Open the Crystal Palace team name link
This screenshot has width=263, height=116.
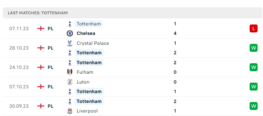coord(93,43)
